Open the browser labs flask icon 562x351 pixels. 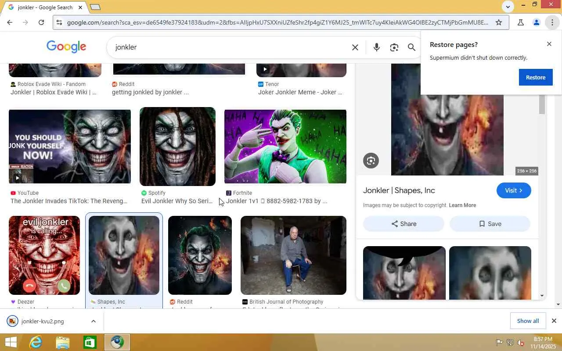click(521, 22)
